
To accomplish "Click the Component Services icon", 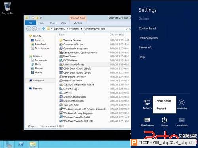I will 61,44.
